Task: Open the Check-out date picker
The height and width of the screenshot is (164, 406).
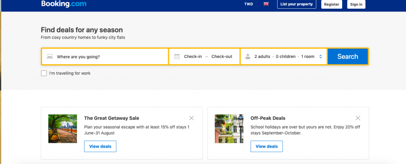Action: [222, 56]
